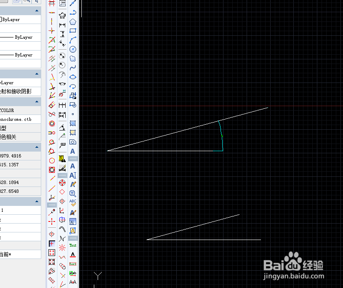This screenshot has height=288, width=343.
Task: Click the 射和接收阴影 shadow property row
Action: point(20,91)
